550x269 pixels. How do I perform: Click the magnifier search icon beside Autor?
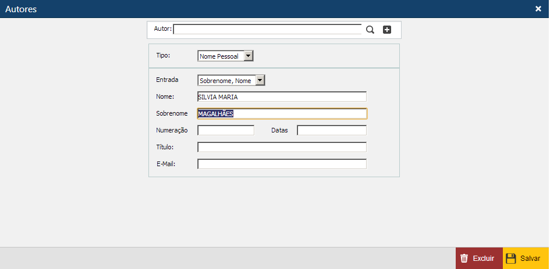(370, 30)
